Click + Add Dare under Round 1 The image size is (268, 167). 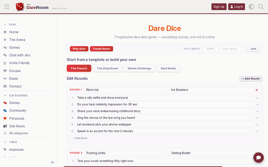(x=80, y=138)
